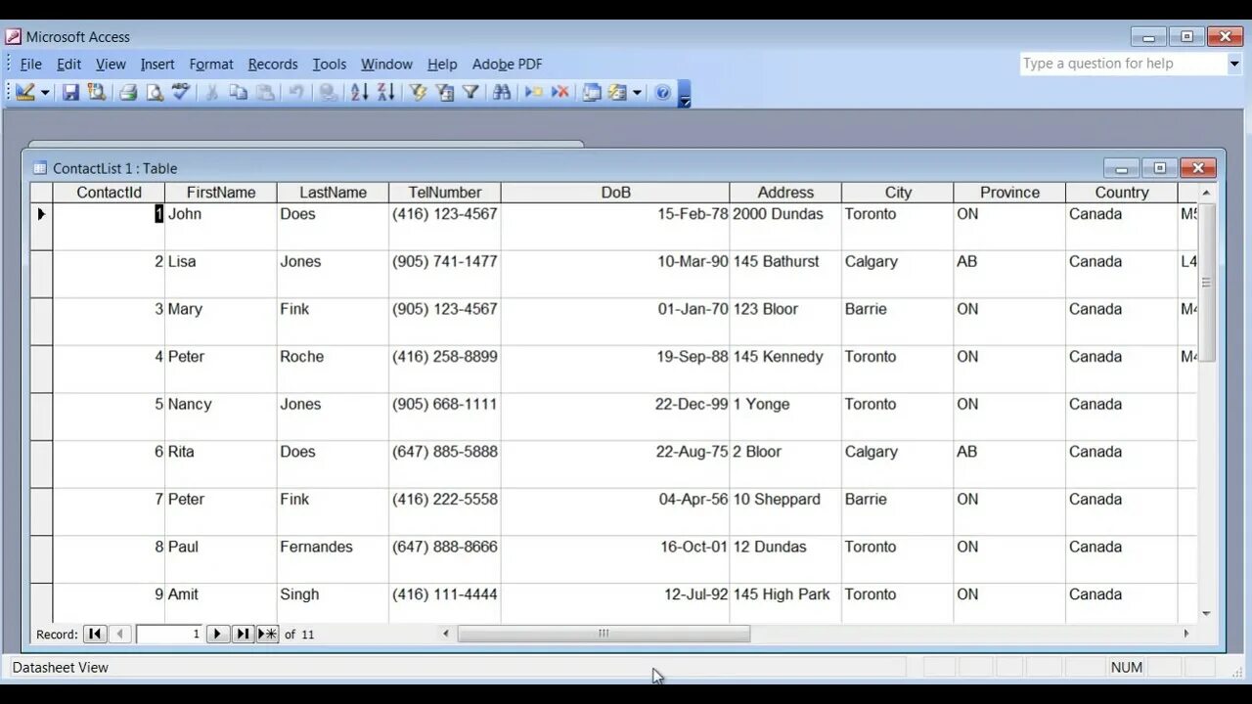Image resolution: width=1252 pixels, height=704 pixels.
Task: Click the New Record toolbar icon
Action: click(533, 93)
